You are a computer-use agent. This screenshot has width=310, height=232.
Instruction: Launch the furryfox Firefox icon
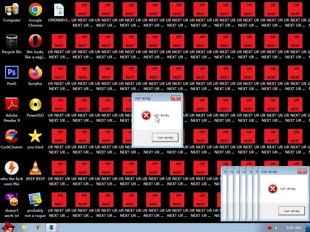coord(35,76)
